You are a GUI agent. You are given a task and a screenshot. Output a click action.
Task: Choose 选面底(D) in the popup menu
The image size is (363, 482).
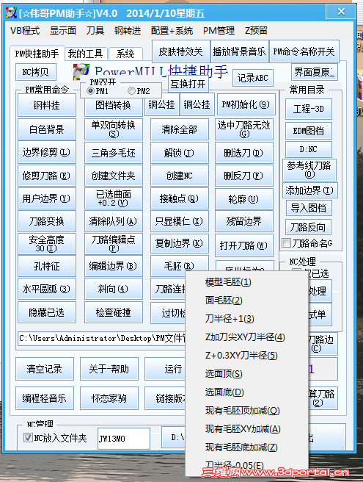tap(246, 392)
